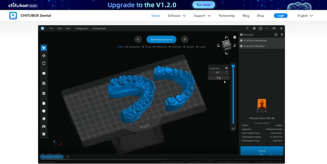Rotate view using arrow left of view cube
The height and width of the screenshot is (164, 327).
(x=218, y=46)
